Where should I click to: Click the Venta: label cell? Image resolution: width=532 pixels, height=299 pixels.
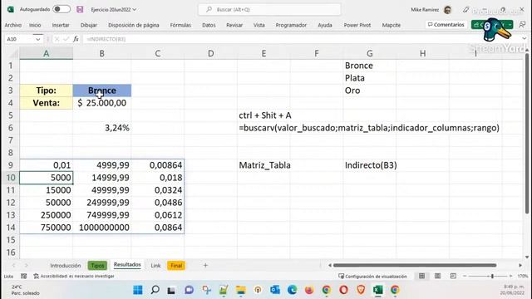(47, 103)
